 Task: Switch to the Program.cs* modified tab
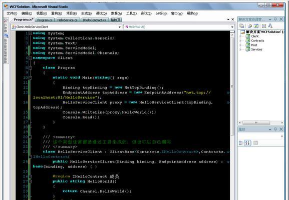click(24, 19)
